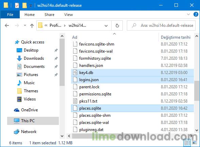Refresh the current folder view
Viewport: 200px width, 147px height.
pyautogui.click(x=117, y=25)
